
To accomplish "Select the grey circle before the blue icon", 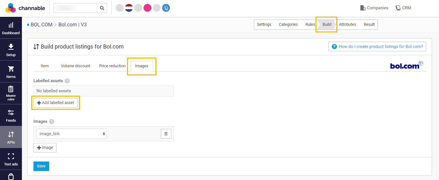I will 157,8.
